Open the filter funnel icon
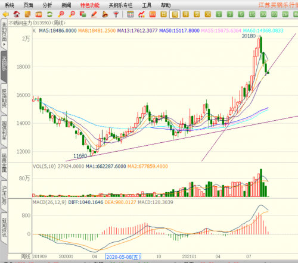 click(x=116, y=14)
